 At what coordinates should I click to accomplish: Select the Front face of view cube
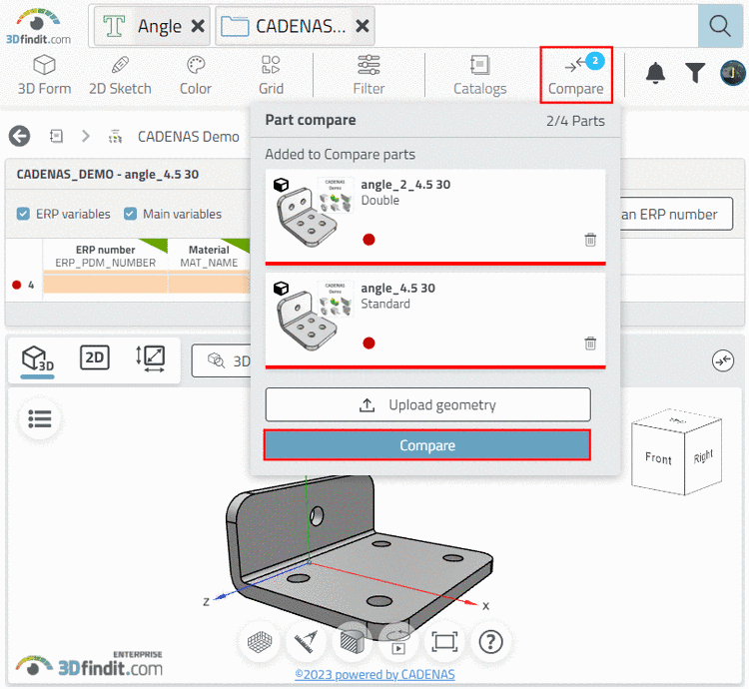[x=658, y=458]
